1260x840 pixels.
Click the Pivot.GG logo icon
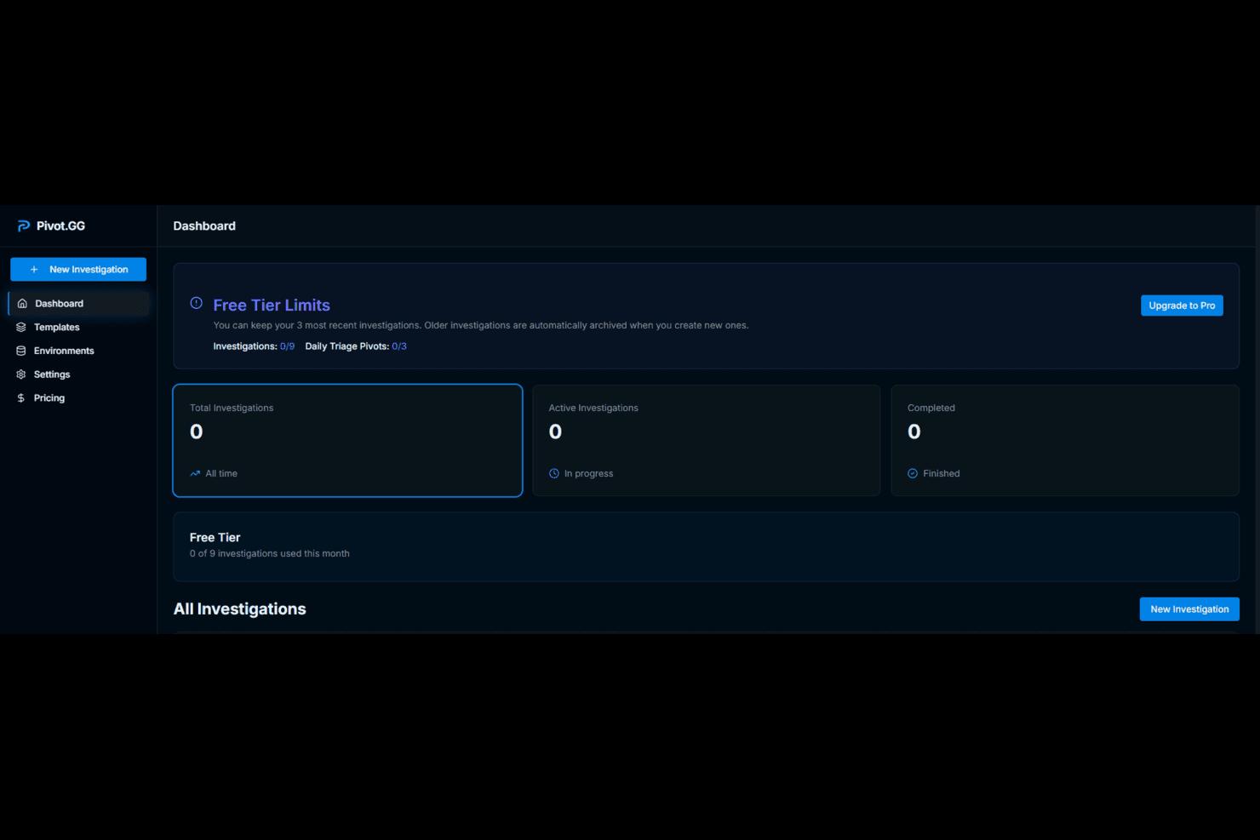tap(24, 226)
